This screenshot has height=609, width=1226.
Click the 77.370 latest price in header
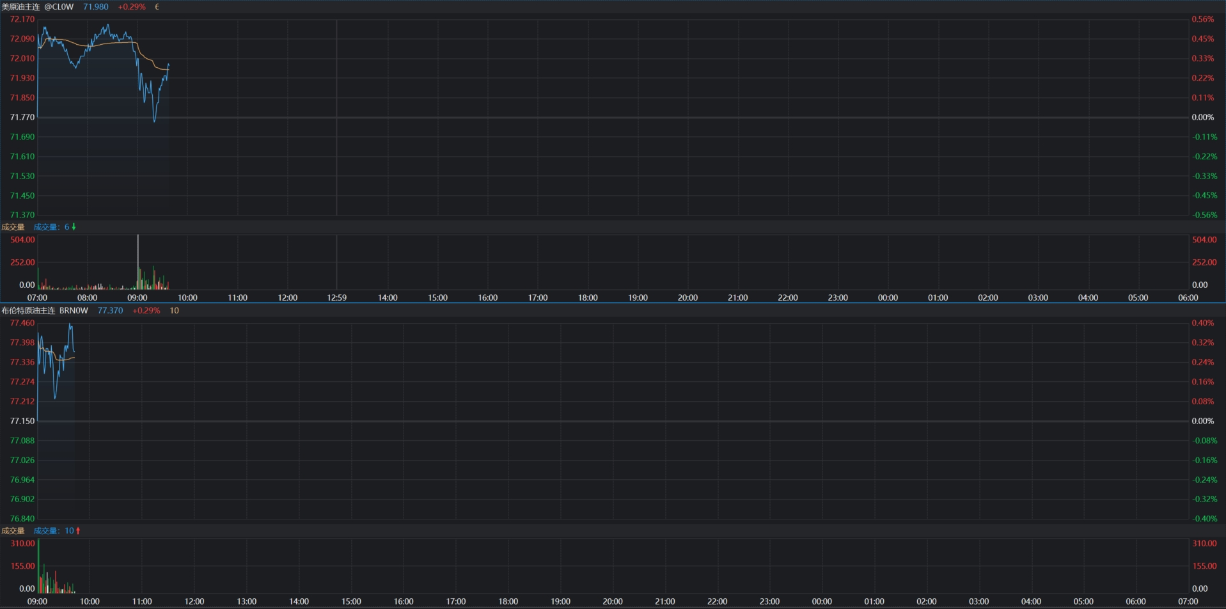coord(110,310)
